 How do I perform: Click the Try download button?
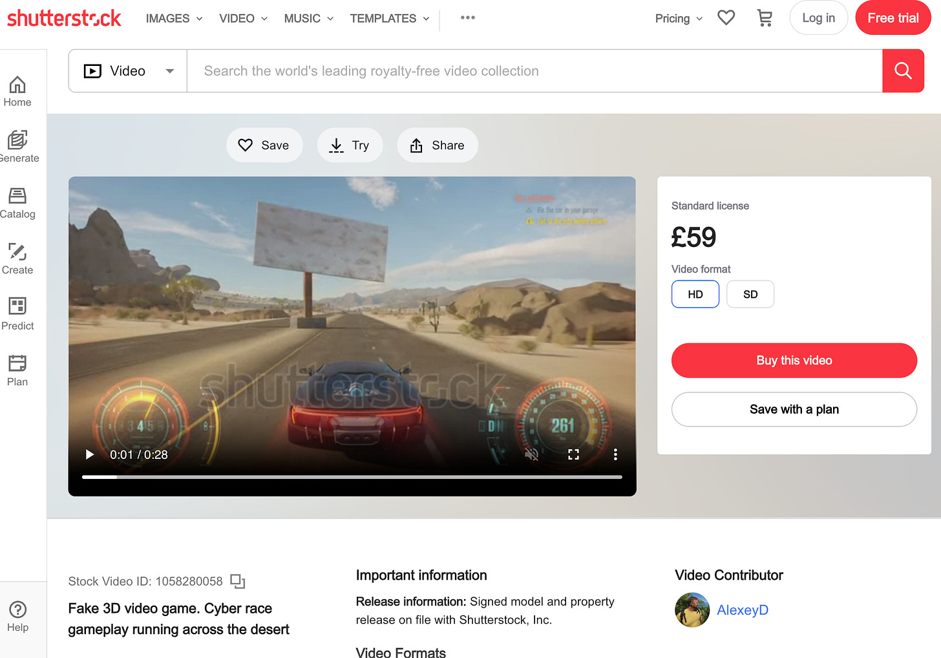[x=350, y=145]
